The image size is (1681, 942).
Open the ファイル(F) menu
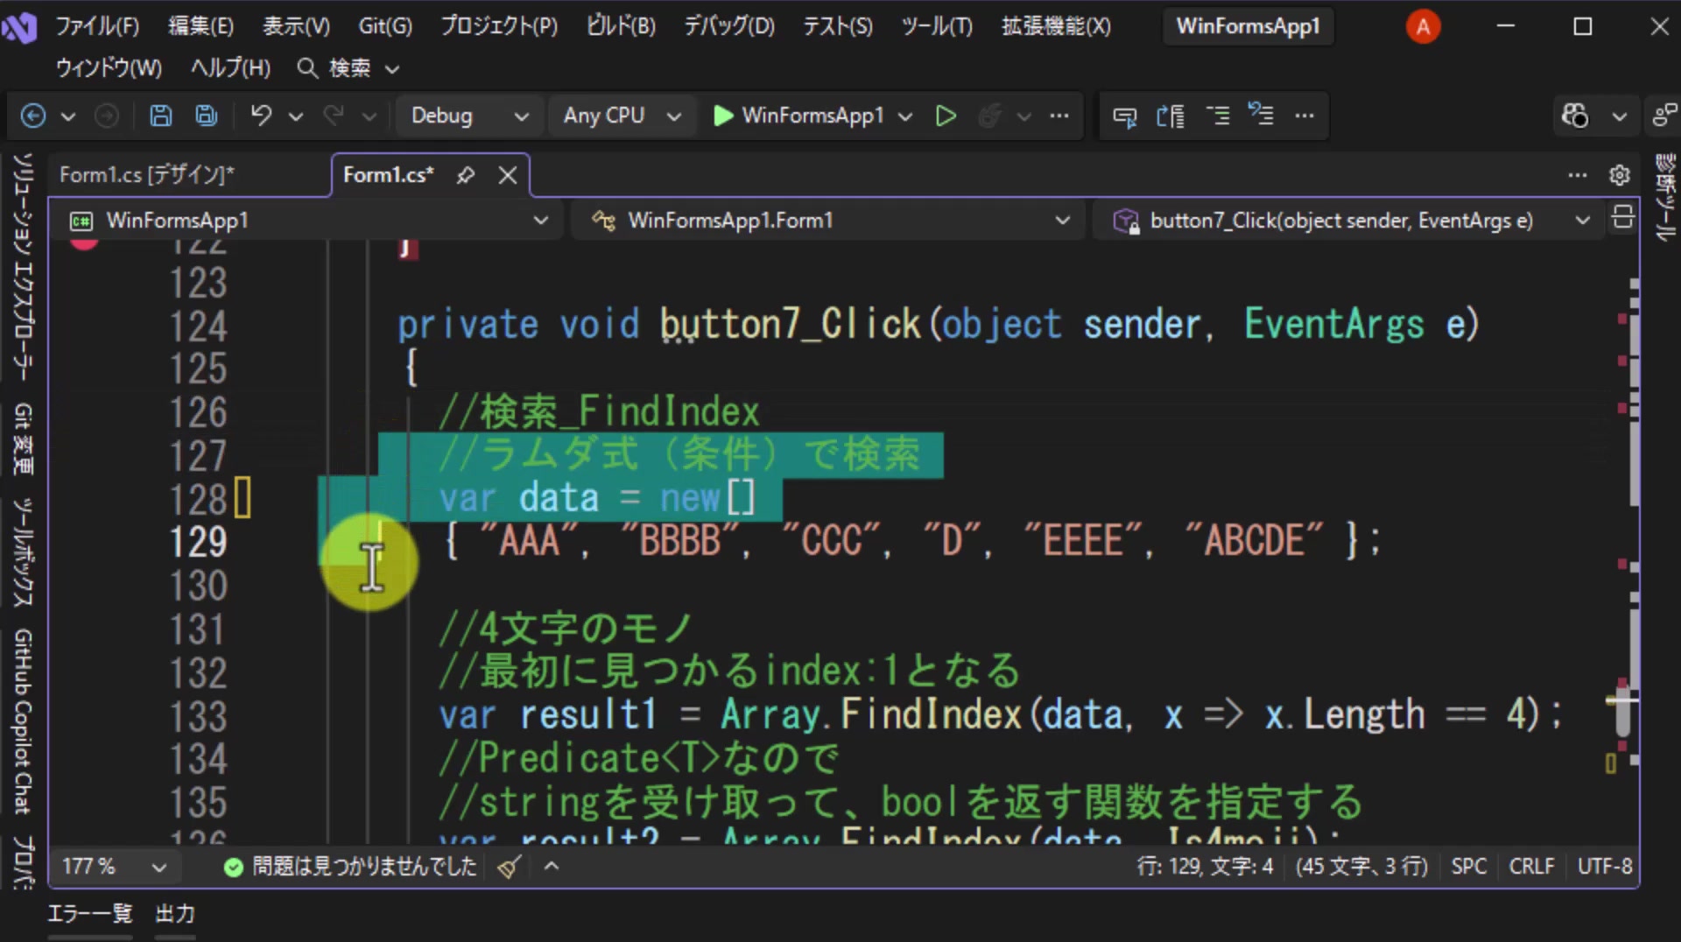97,26
